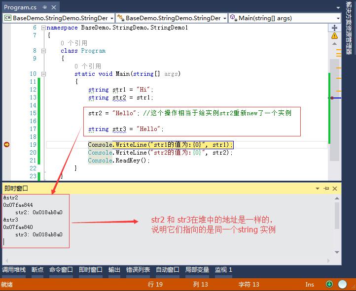This screenshot has height=291, width=356.
Task: Click the 就绪 status text
Action: [7, 285]
